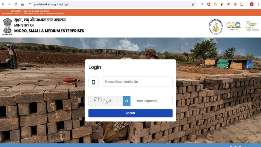Click the Government of India link
This screenshot has width=261, height=147.
(11, 12)
